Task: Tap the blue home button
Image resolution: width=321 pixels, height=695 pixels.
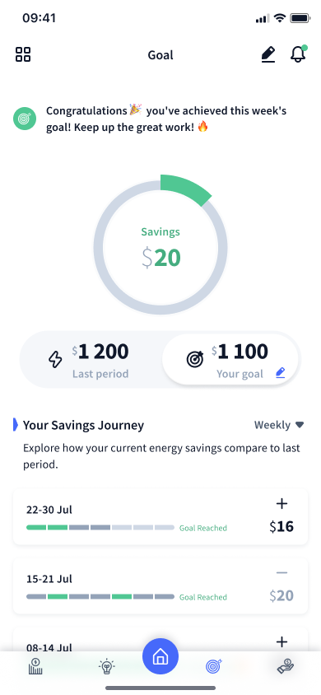Action: click(x=160, y=656)
